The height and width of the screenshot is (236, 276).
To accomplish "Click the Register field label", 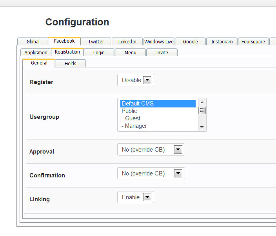I will (x=42, y=82).
